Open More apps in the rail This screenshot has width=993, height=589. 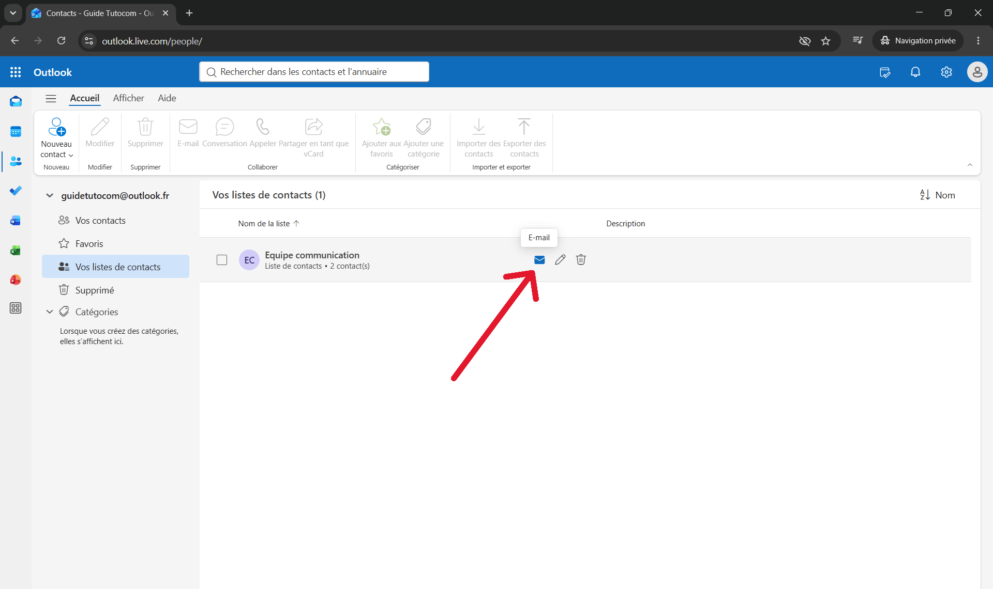point(16,308)
